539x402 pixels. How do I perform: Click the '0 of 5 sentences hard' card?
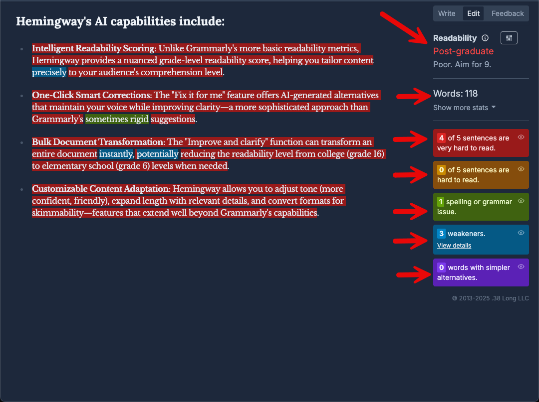click(x=481, y=175)
